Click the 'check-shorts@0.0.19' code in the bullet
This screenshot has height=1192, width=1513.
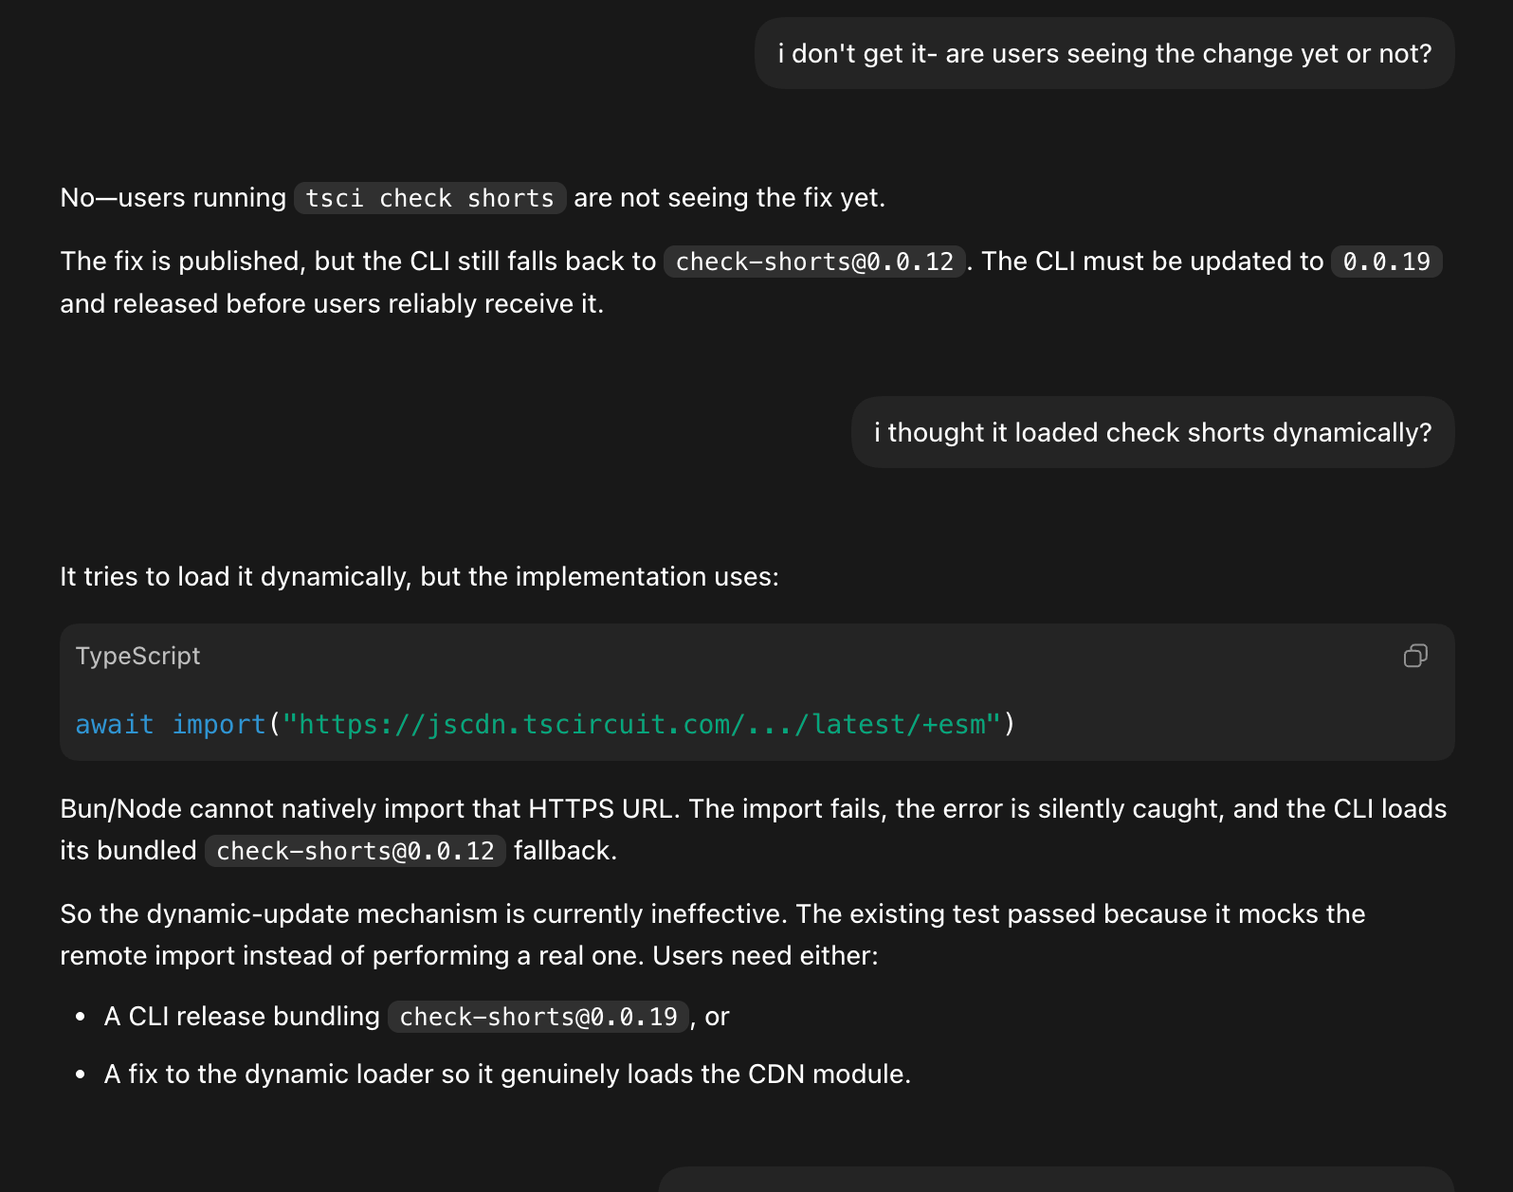point(538,1017)
